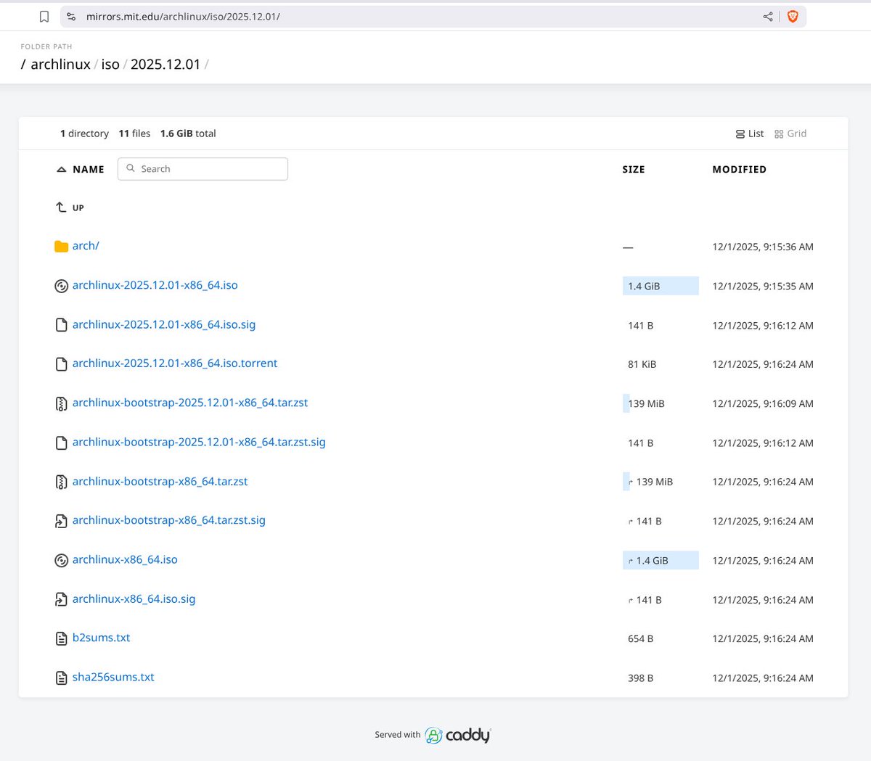Click the file icon for the .iso.torrent file
871x761 pixels.
coord(61,364)
